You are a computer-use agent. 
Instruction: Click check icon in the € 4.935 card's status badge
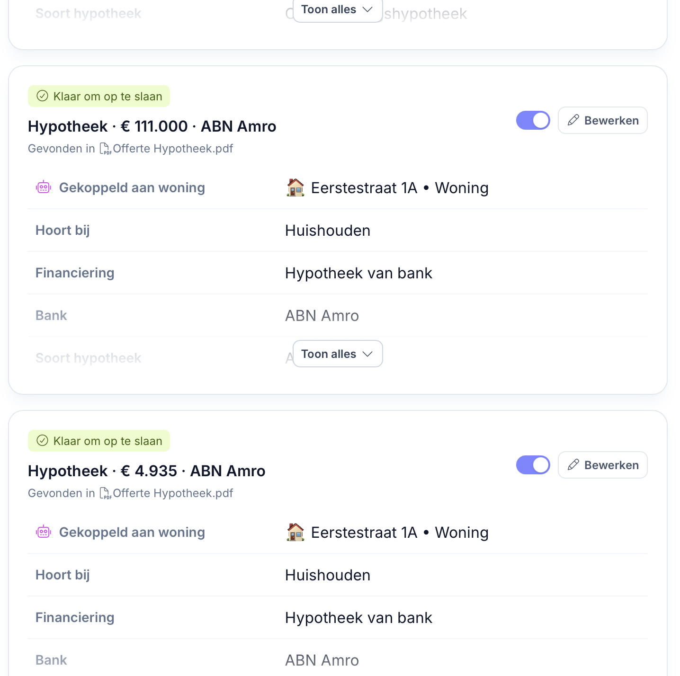click(43, 441)
